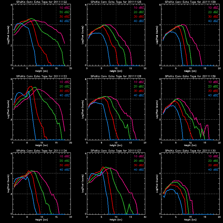Click the Height (km) axis label under the 20111123 plot
The height and width of the screenshot is (223, 223).
click(x=42, y=146)
